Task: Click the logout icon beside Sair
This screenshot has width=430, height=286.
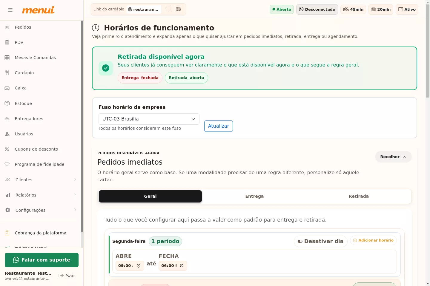Action: point(61,276)
